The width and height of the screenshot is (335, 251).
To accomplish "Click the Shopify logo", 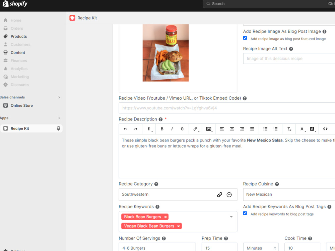I will pyautogui.click(x=15, y=4).
